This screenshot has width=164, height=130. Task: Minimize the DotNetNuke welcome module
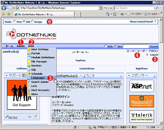click(121, 77)
